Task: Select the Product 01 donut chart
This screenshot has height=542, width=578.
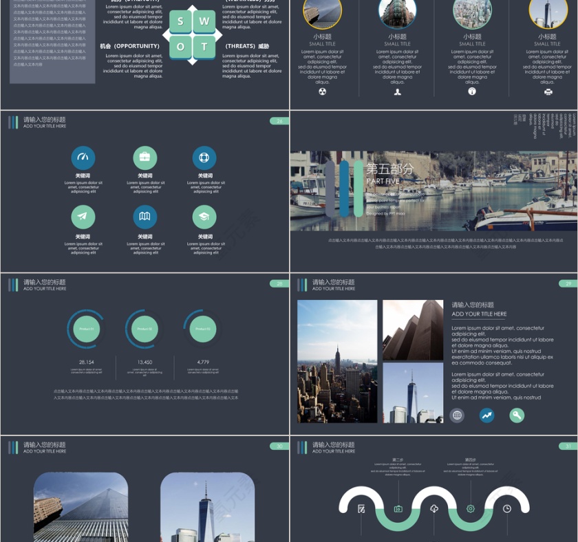Action: pos(86,329)
